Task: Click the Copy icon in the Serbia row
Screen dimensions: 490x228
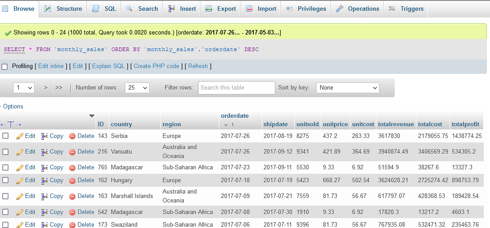Action: [x=44, y=136]
